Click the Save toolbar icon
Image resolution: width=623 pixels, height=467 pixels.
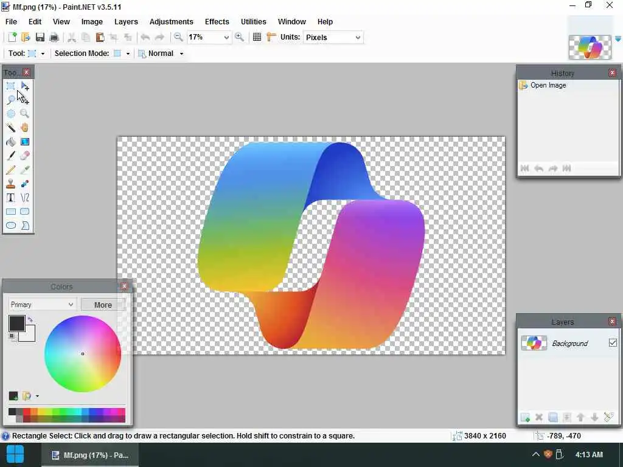(40, 37)
